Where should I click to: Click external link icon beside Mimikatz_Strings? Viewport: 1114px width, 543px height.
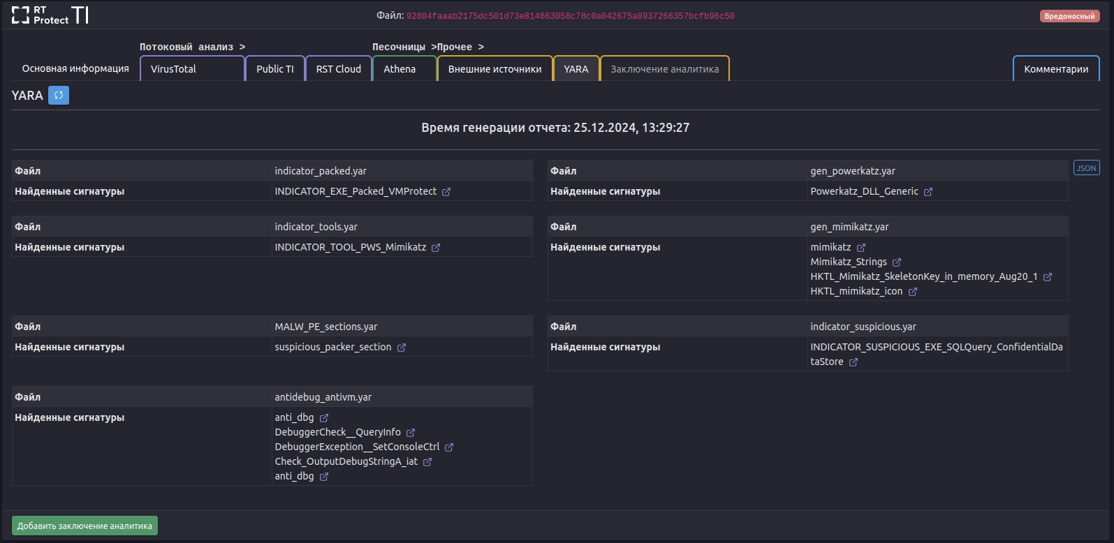(x=897, y=262)
